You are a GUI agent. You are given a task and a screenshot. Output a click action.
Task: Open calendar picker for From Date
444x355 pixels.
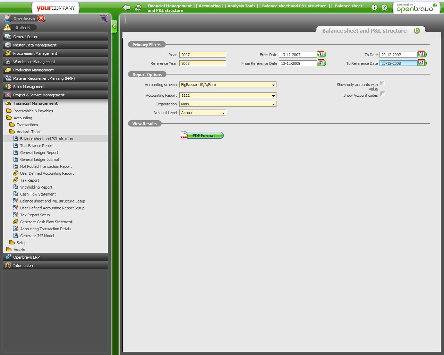(321, 54)
